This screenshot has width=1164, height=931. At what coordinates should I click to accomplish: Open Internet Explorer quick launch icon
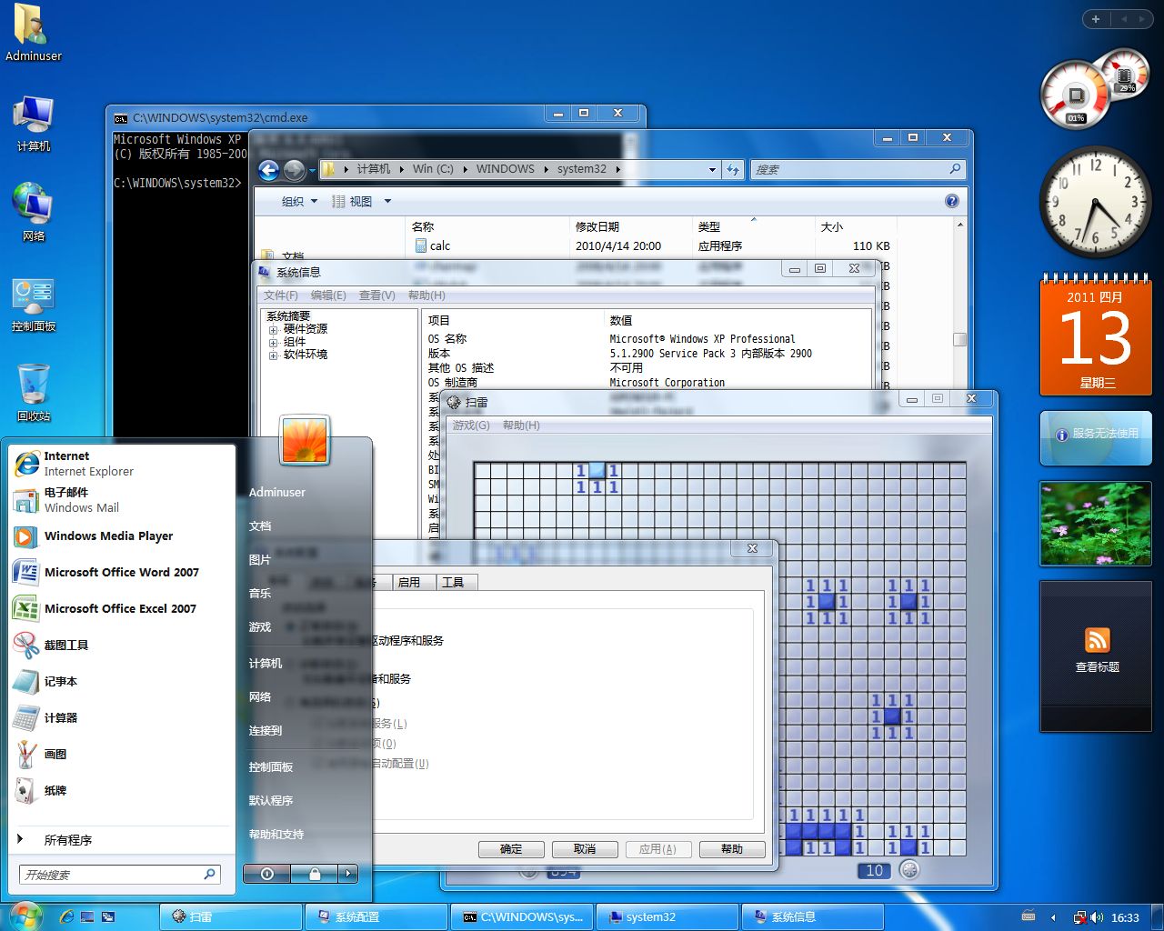click(66, 917)
